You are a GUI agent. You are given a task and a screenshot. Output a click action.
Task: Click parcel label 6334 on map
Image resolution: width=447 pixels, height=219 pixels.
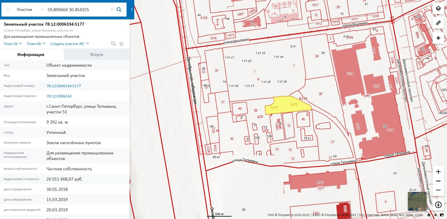303,98
